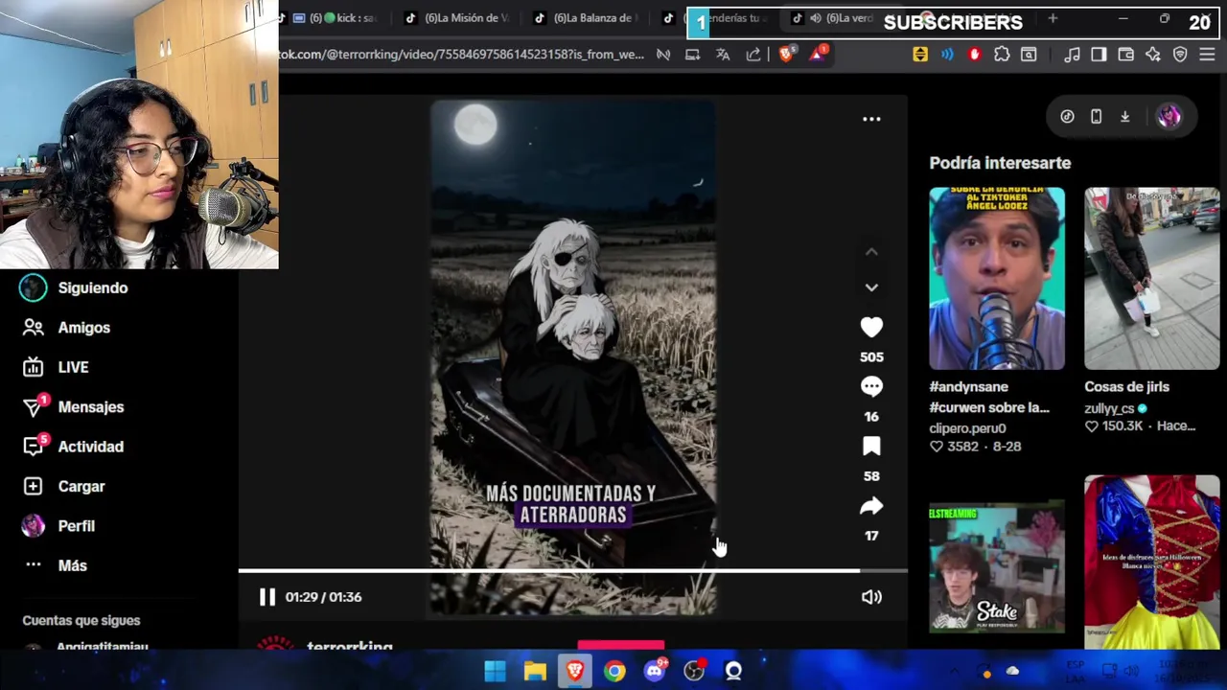Open the #andynsane video thumbnail
Image resolution: width=1227 pixels, height=690 pixels.
pos(997,279)
